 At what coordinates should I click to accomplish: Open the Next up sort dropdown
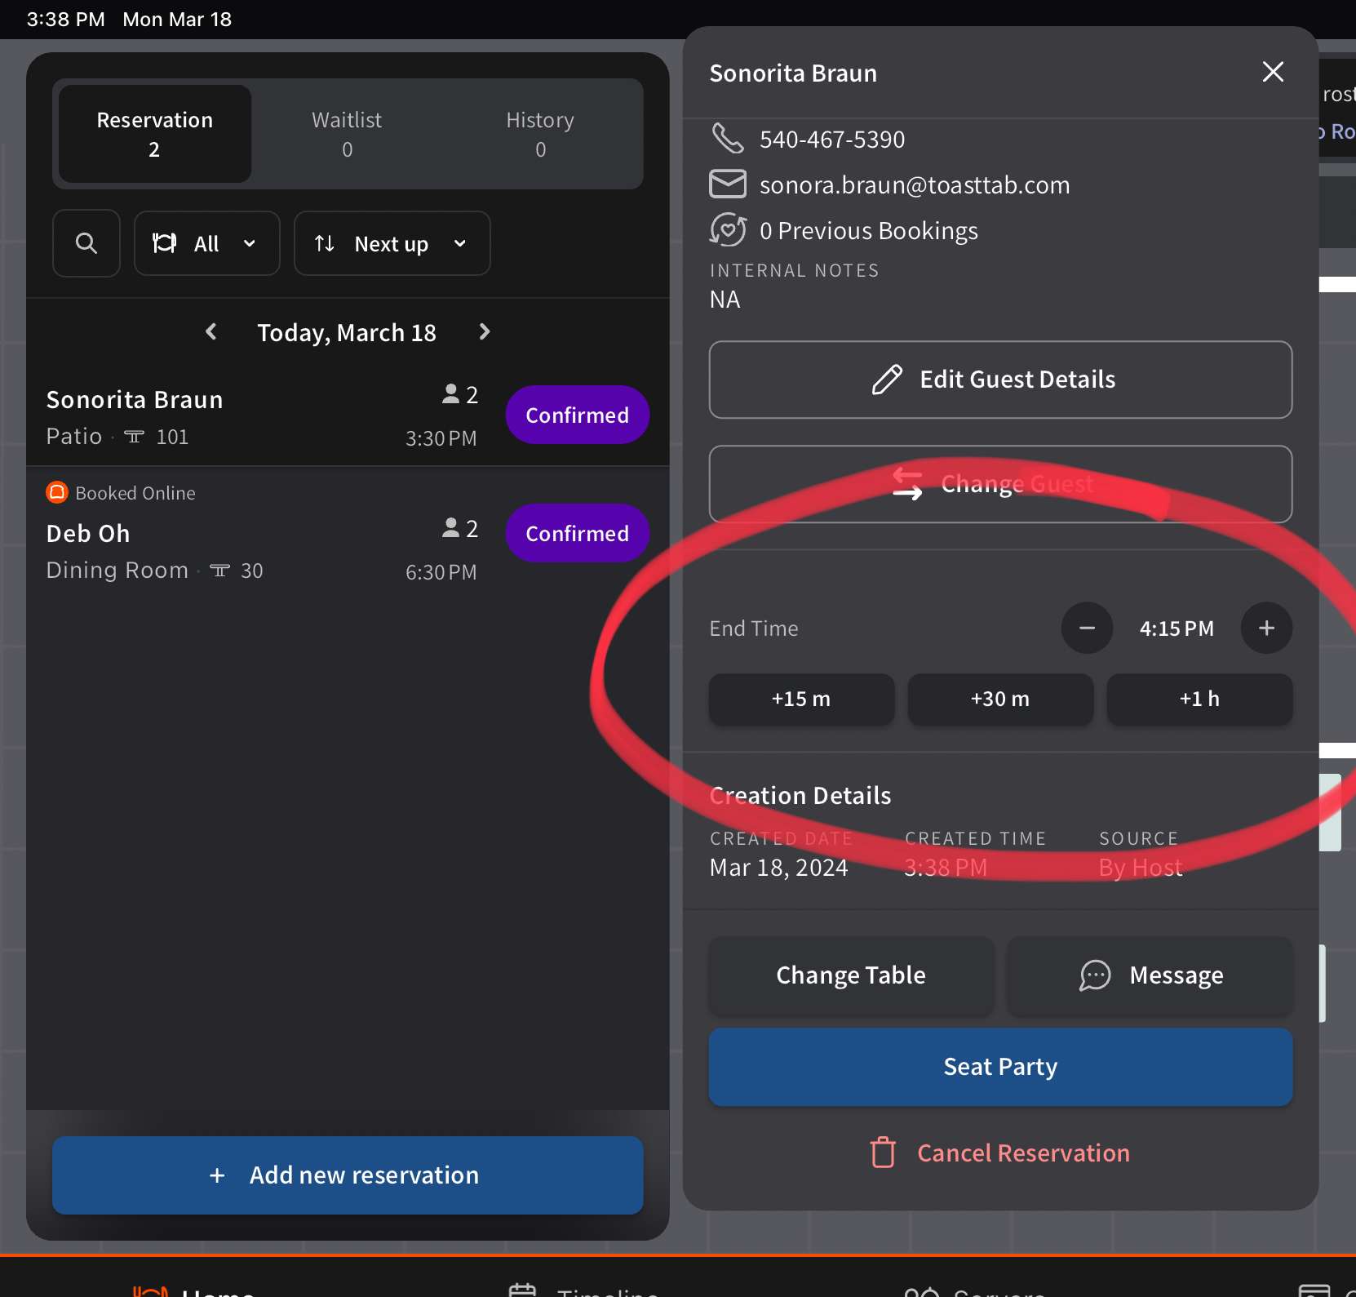(x=392, y=243)
